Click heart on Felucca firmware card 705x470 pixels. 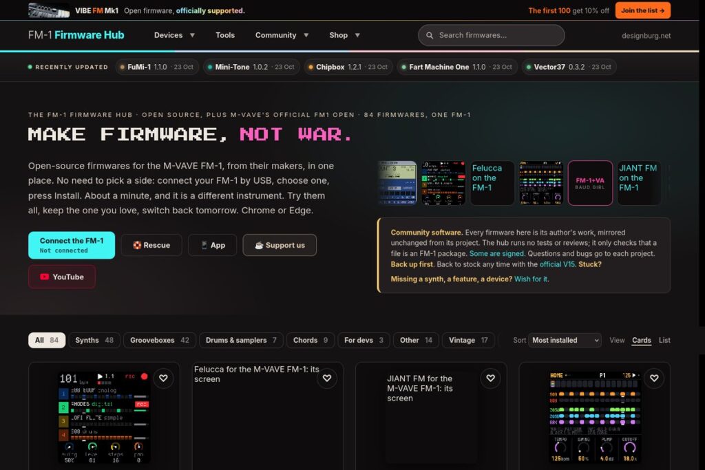[x=327, y=378]
